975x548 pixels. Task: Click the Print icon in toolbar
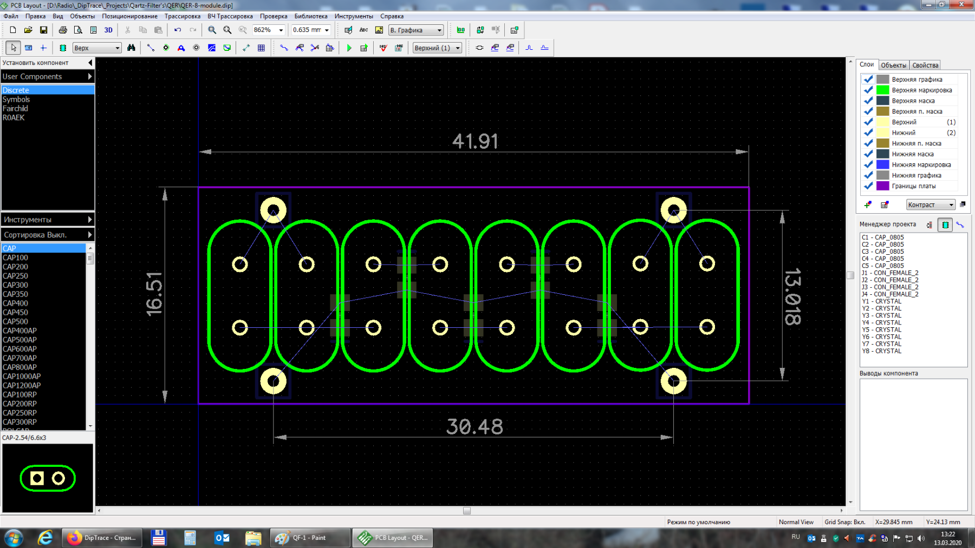point(63,30)
